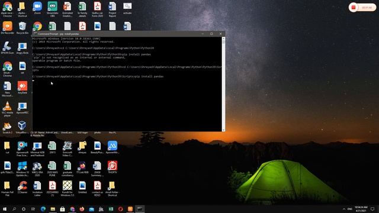Open the DU Recorder desktop icon
379x213 pixels.
coord(8,28)
